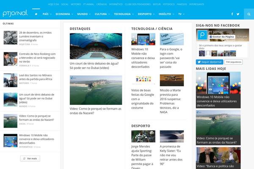
Task: Follow @ptjornal on Twitter
Action: 210,62
